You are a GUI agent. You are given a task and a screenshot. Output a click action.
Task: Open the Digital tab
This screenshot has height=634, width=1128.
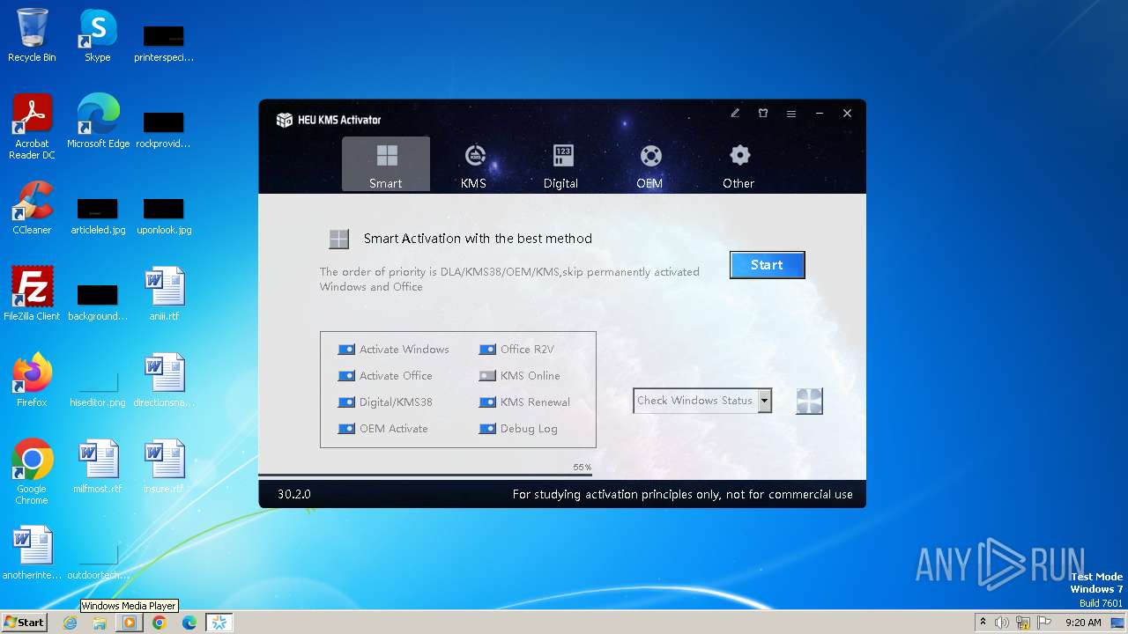click(561, 165)
